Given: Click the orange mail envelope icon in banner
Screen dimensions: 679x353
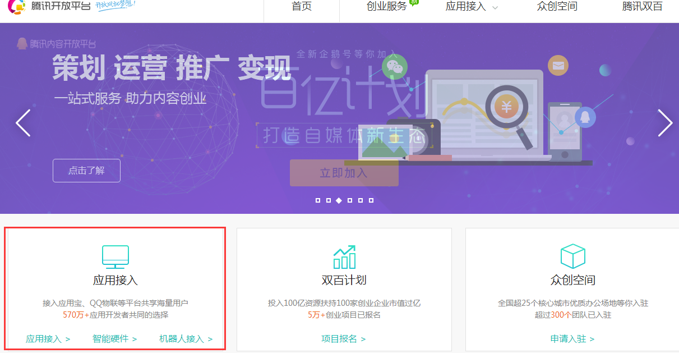Looking at the screenshot, I should [x=558, y=66].
